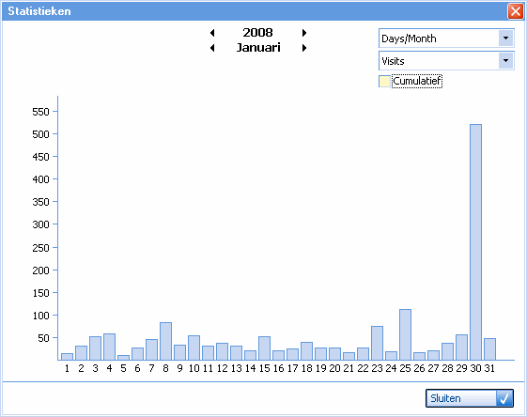
Task: Click checkmark icon on Sluiten button
Action: [504, 398]
